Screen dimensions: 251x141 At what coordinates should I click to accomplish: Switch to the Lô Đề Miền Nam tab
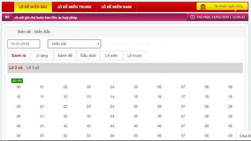pyautogui.click(x=117, y=7)
